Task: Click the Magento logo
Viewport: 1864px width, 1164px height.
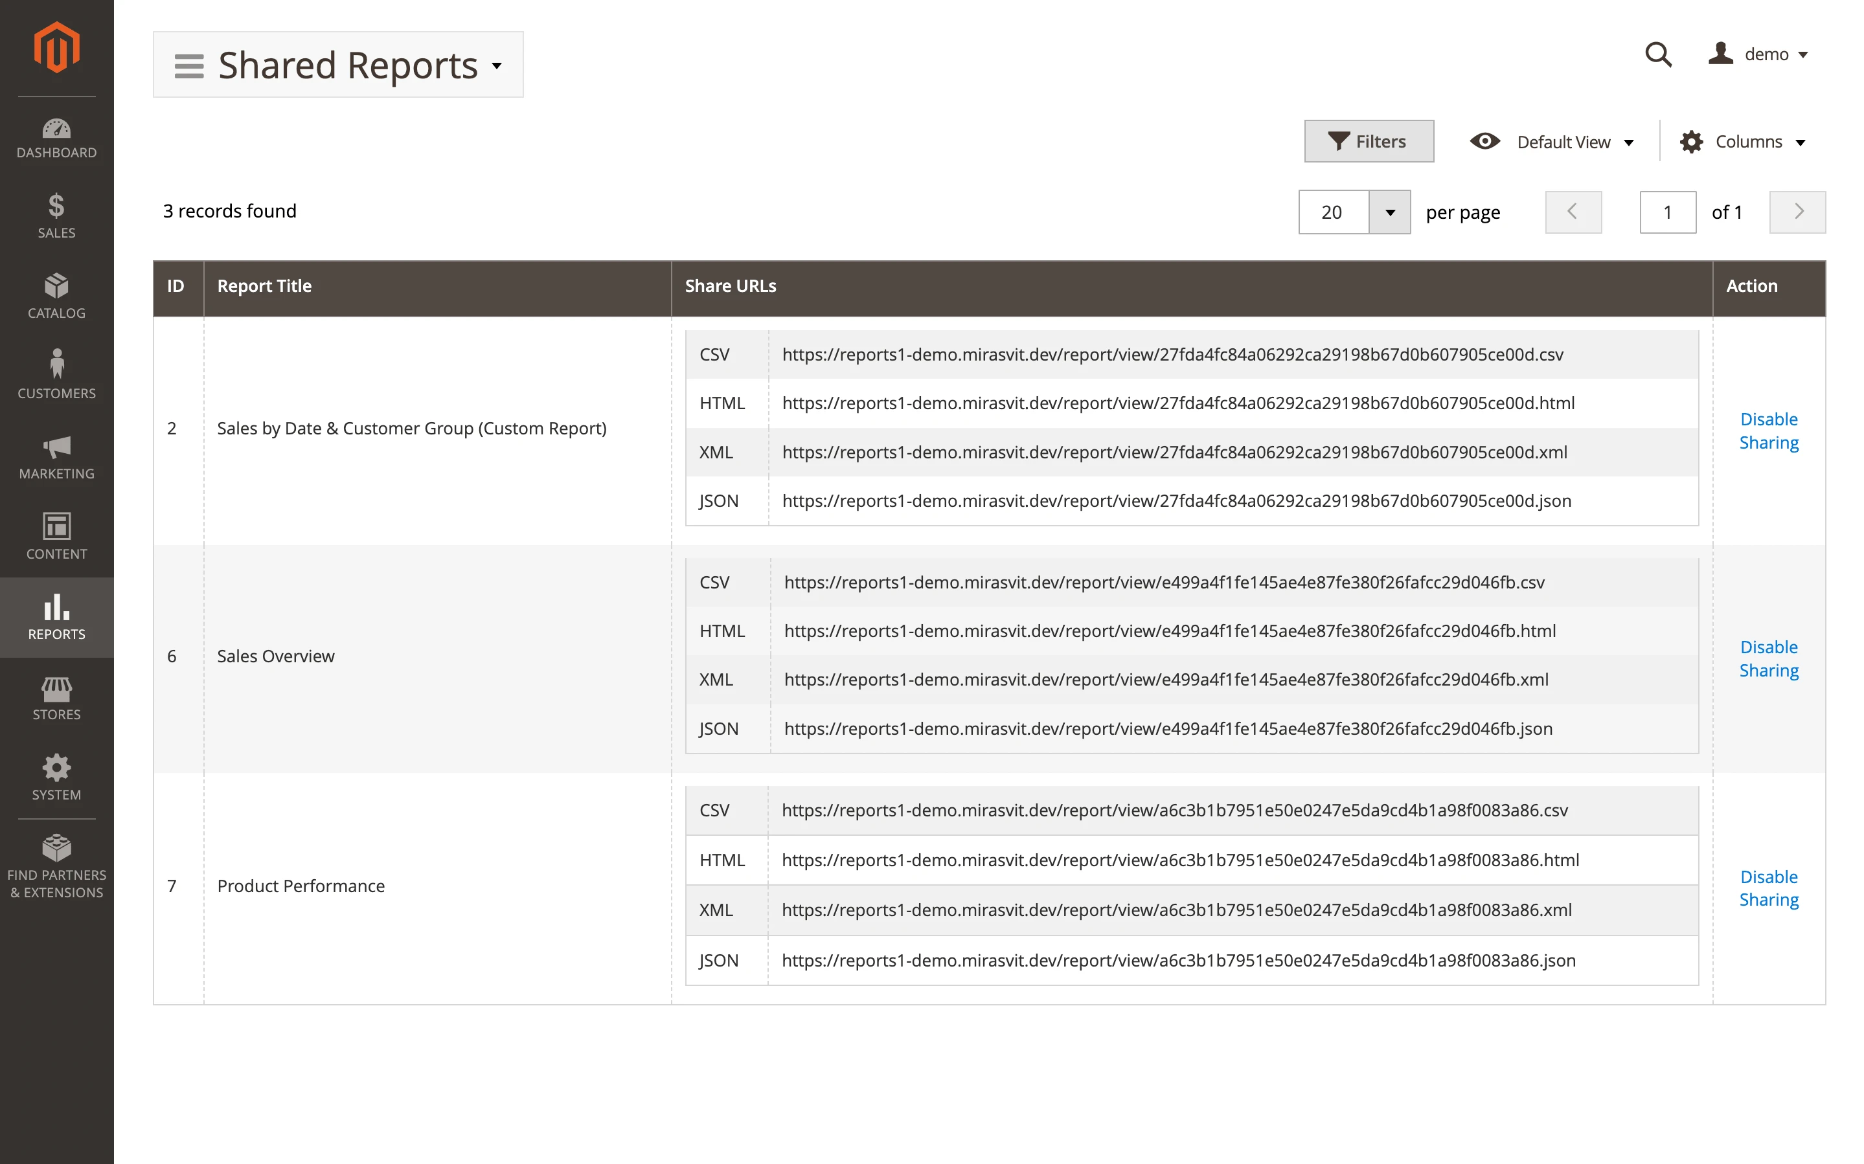Action: point(56,46)
